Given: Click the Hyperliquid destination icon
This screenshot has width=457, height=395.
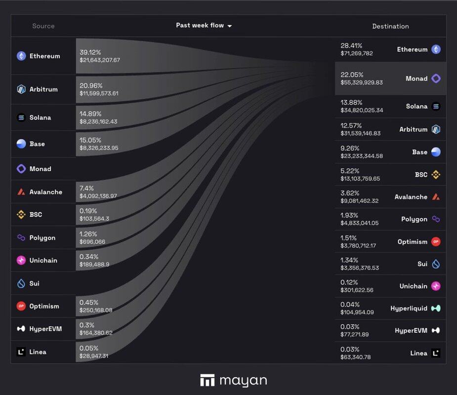Looking at the screenshot, I should [x=435, y=309].
